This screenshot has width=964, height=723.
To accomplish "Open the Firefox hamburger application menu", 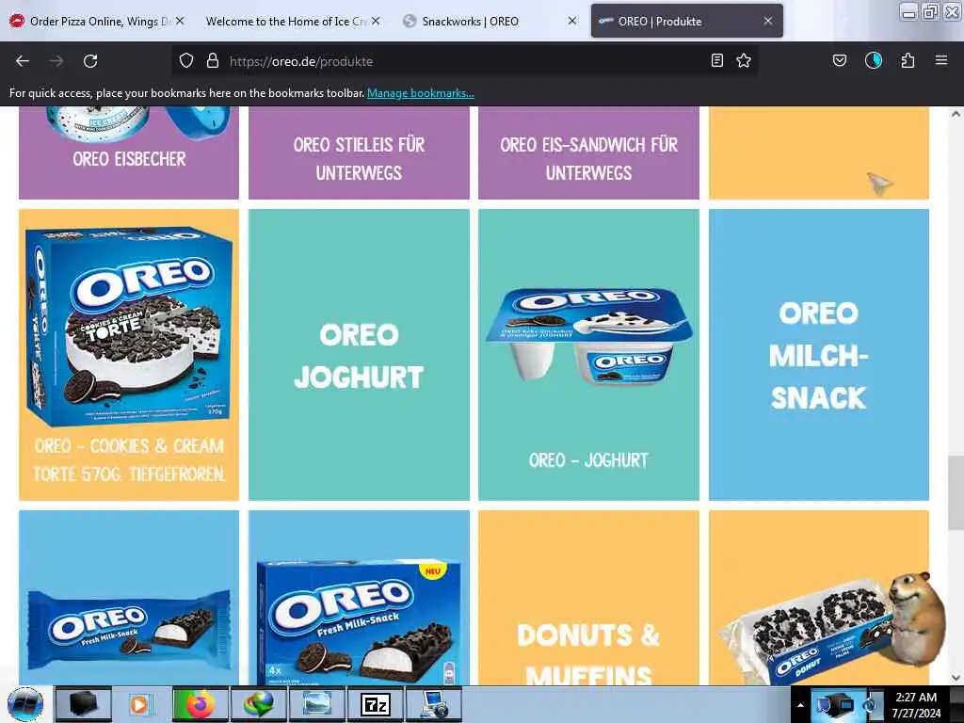I will [941, 60].
